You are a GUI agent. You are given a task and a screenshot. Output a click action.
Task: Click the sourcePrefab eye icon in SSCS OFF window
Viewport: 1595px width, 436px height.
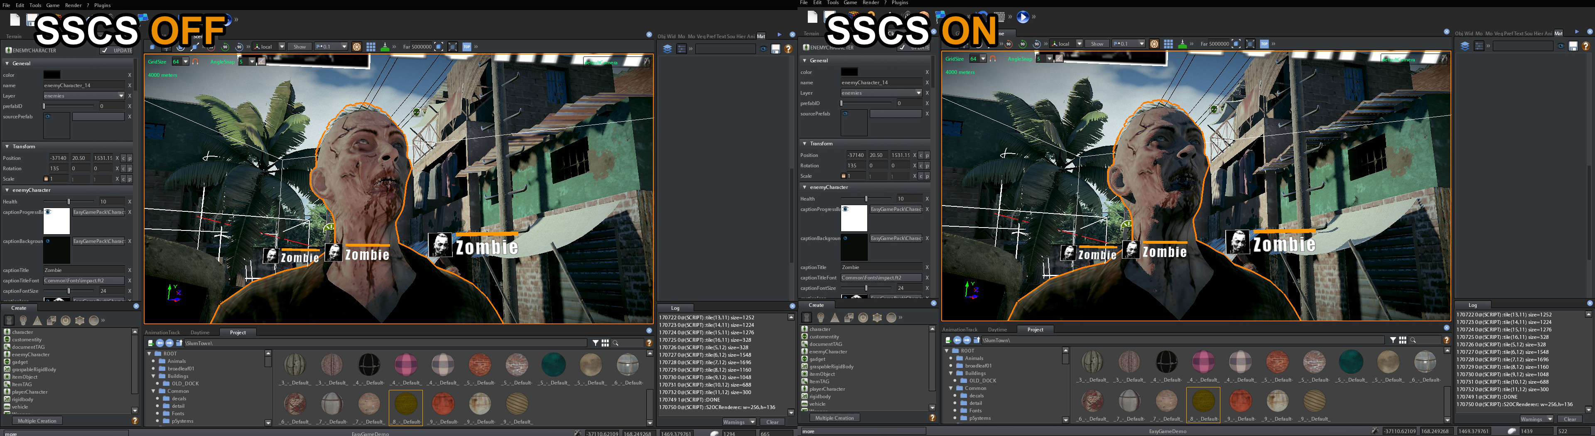point(48,116)
